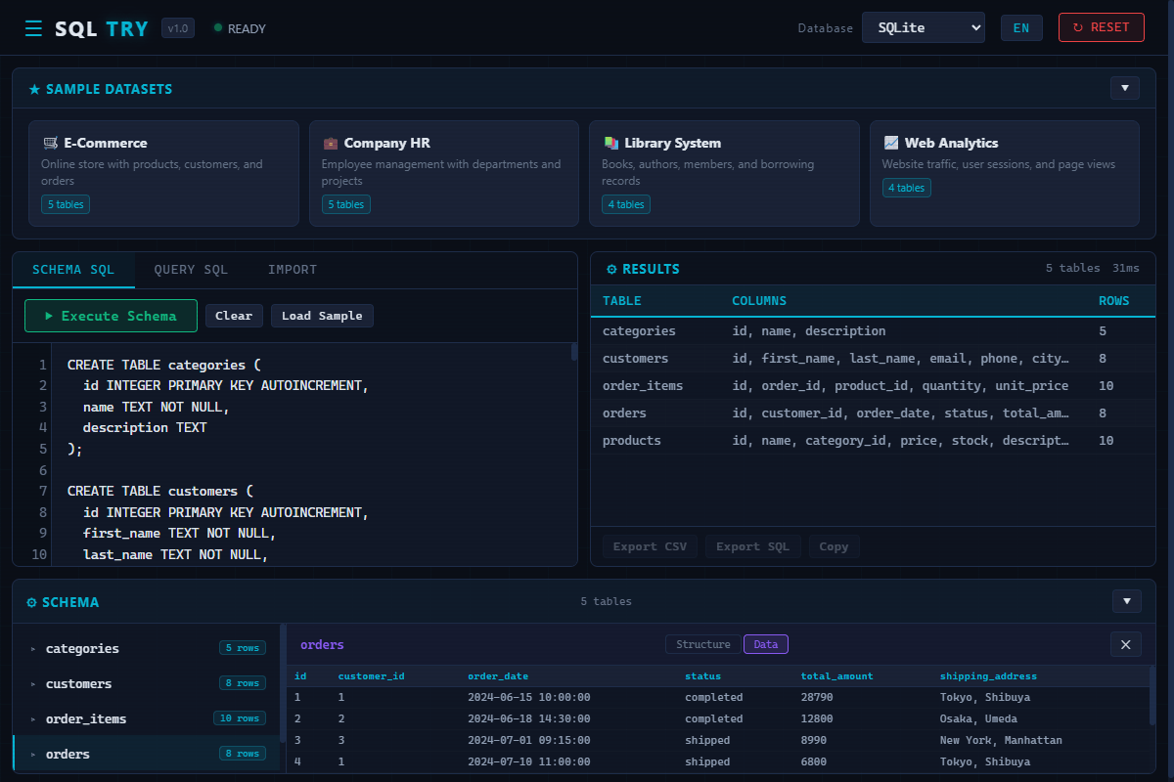Viewport: 1174px width, 782px height.
Task: Click the gear icon beside SCHEMA heading
Action: click(31, 602)
